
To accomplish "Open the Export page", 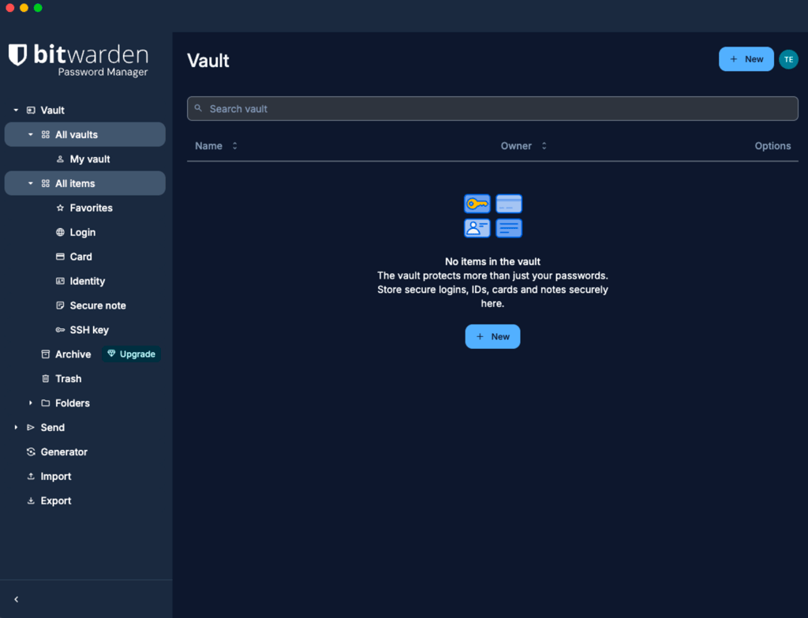I will 56,500.
